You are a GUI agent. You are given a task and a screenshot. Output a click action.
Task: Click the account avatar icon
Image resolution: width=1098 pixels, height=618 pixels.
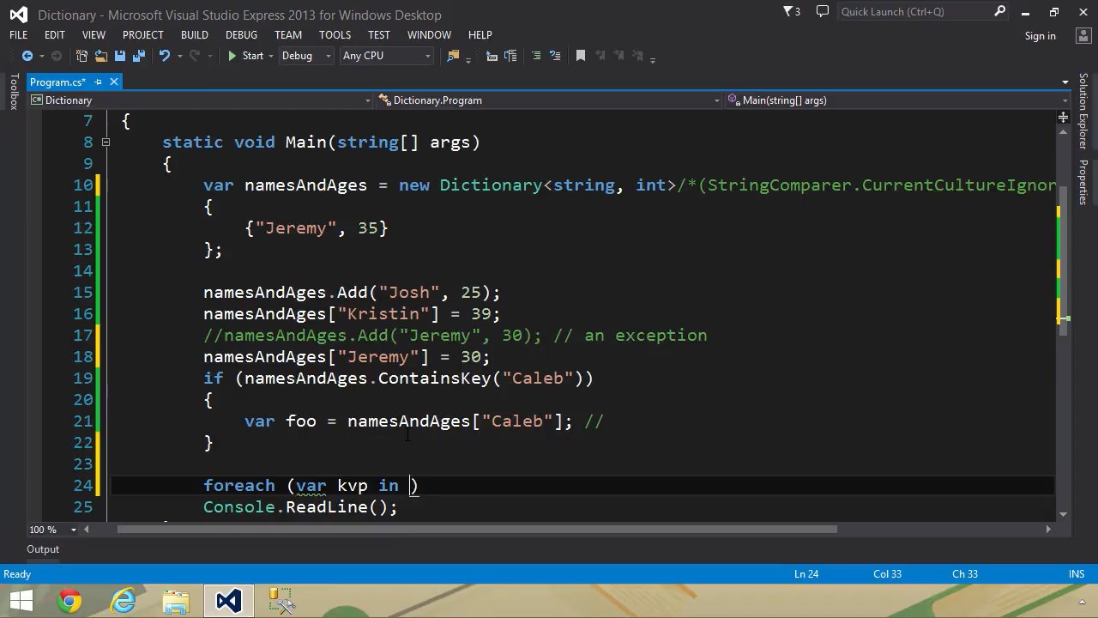(x=1083, y=36)
